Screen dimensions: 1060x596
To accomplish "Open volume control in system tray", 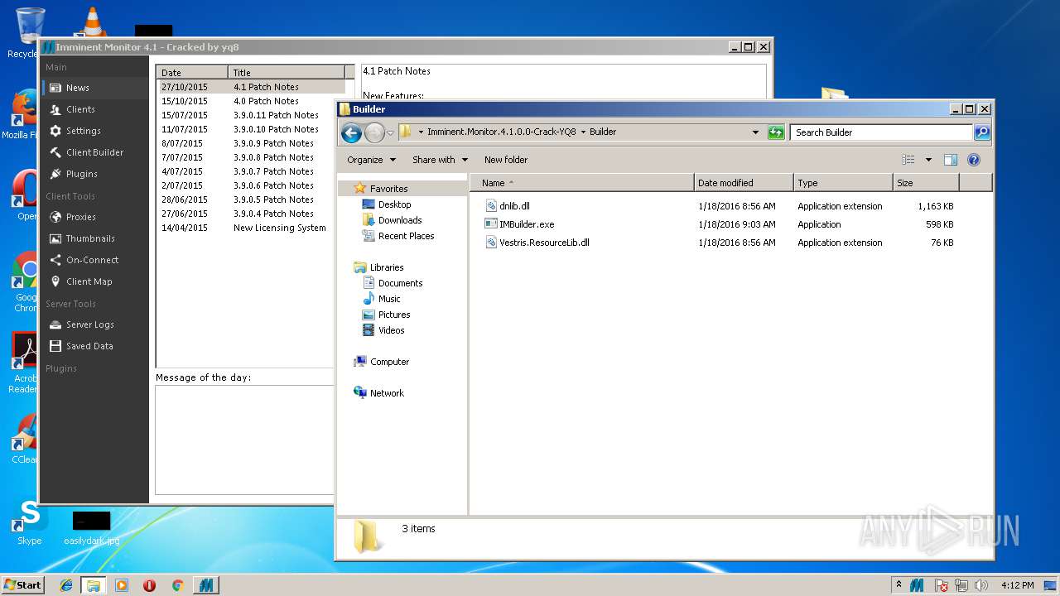I will click(x=980, y=585).
